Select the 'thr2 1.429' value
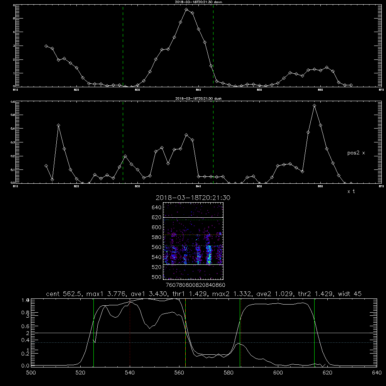 [315, 294]
